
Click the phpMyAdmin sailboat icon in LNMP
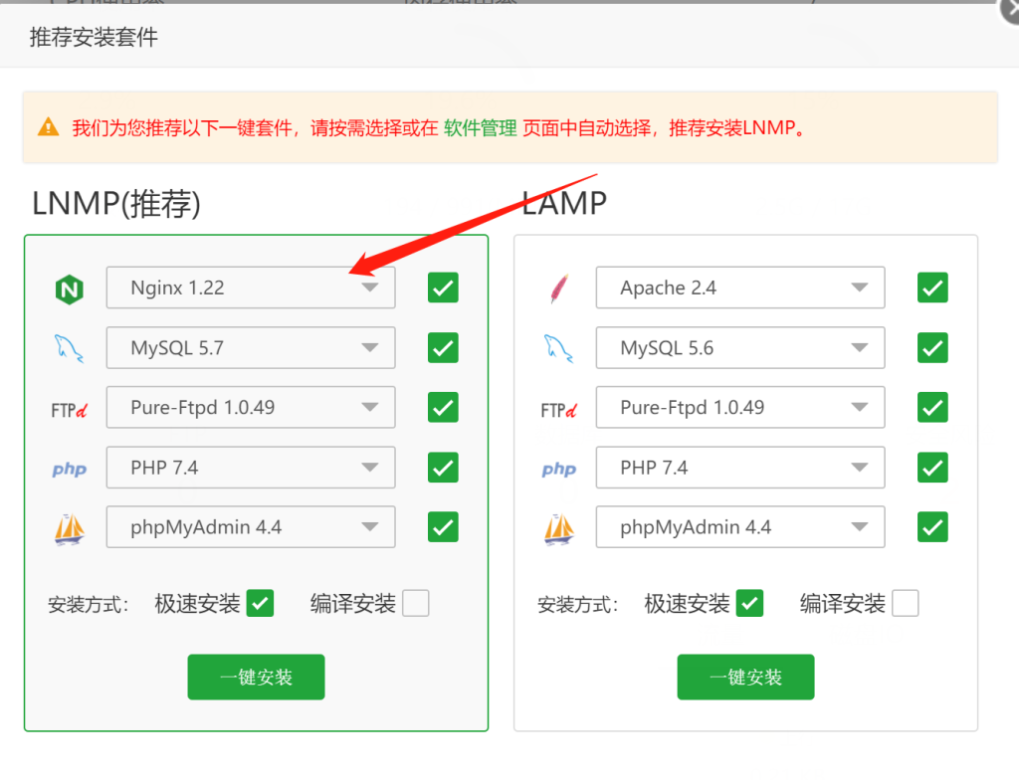coord(70,528)
